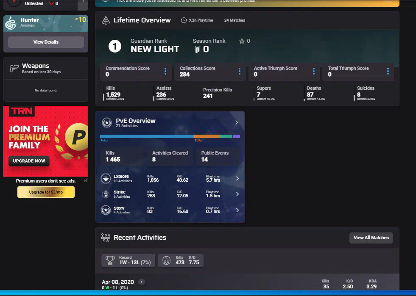The width and height of the screenshot is (416, 296).
Task: Click the View All Matches button
Action: 371,238
